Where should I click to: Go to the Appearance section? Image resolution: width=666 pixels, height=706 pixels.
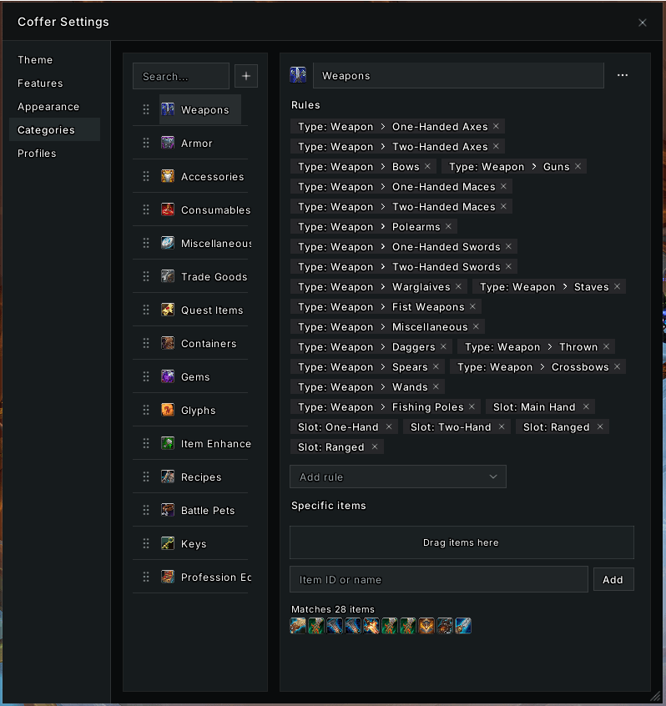[x=48, y=107]
